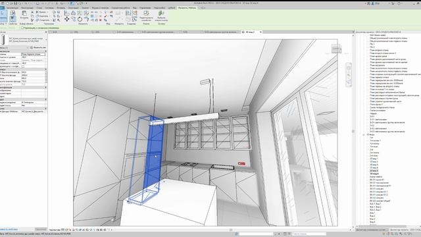Open the family type selector dropdown

point(46,39)
